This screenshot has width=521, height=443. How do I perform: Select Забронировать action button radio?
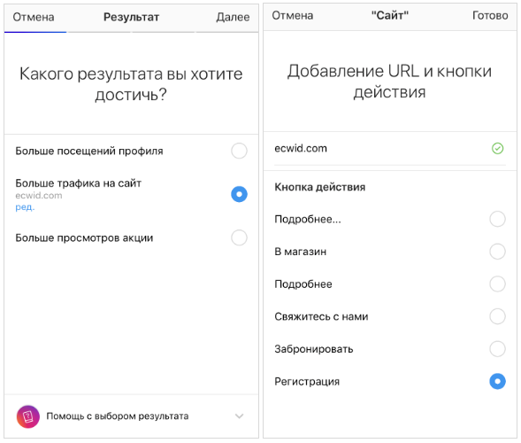pos(497,349)
